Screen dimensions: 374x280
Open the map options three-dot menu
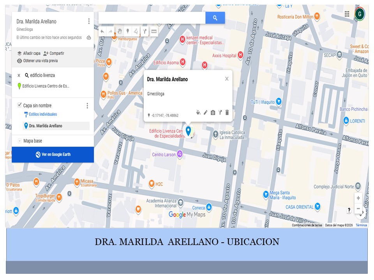[x=89, y=21]
